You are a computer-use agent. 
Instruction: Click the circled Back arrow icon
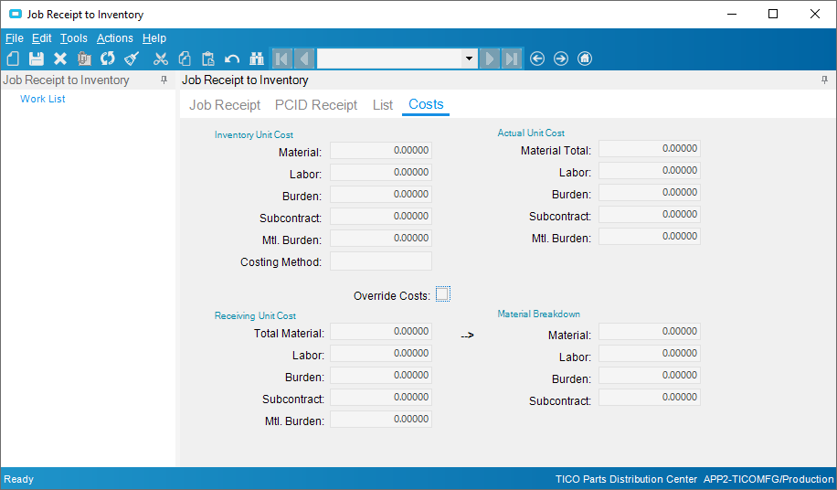coord(537,59)
